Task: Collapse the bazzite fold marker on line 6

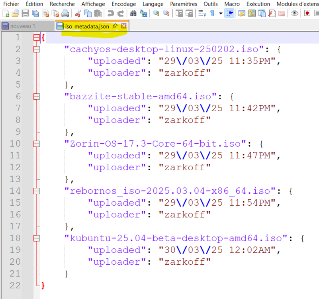Action: click(37, 96)
